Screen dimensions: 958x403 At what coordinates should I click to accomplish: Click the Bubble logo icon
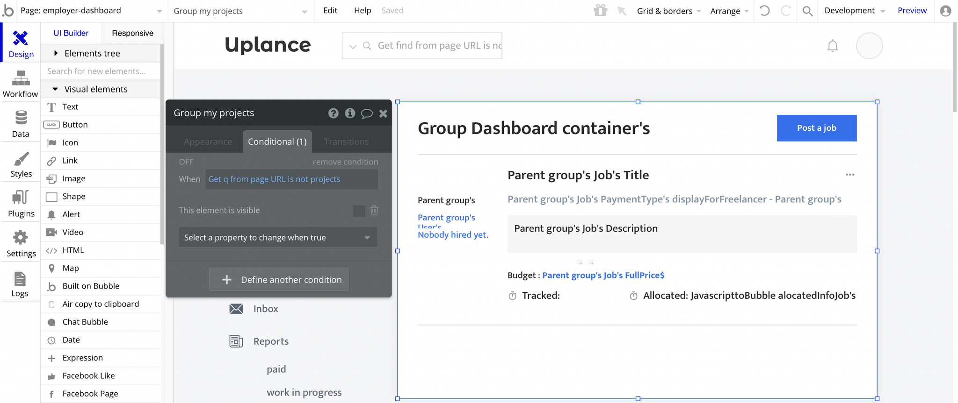(x=8, y=10)
